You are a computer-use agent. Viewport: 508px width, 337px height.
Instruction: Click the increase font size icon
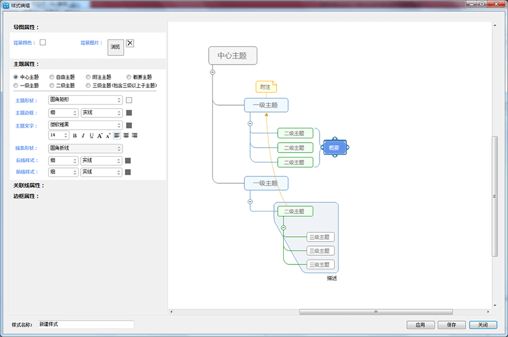[x=100, y=135]
